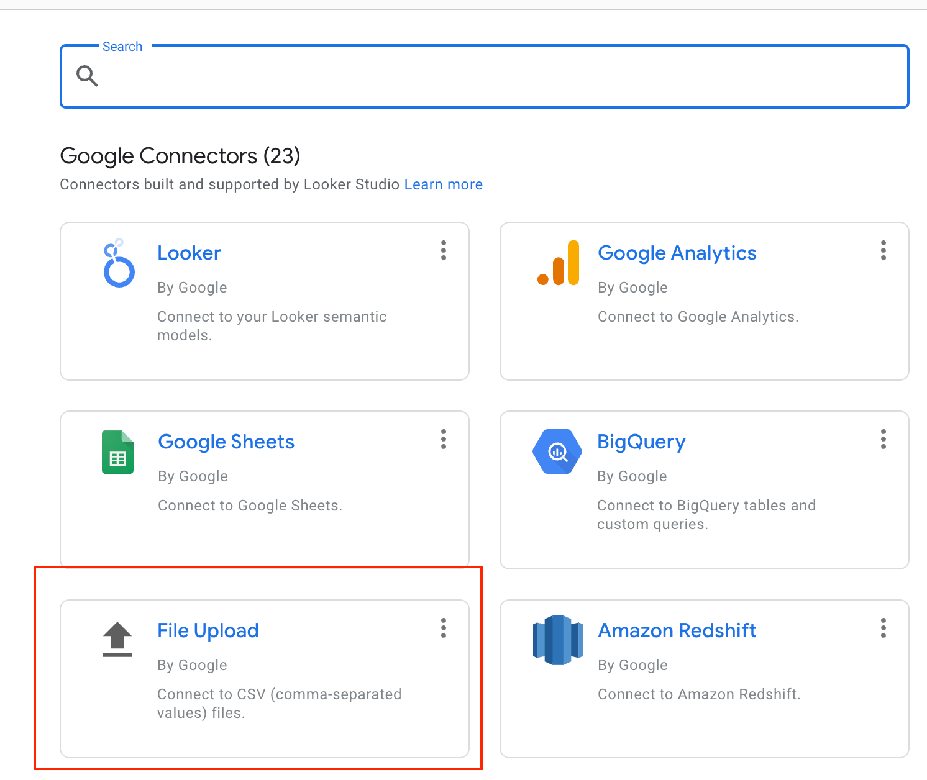Click 'By Google' under Amazon Redshift

(x=632, y=665)
